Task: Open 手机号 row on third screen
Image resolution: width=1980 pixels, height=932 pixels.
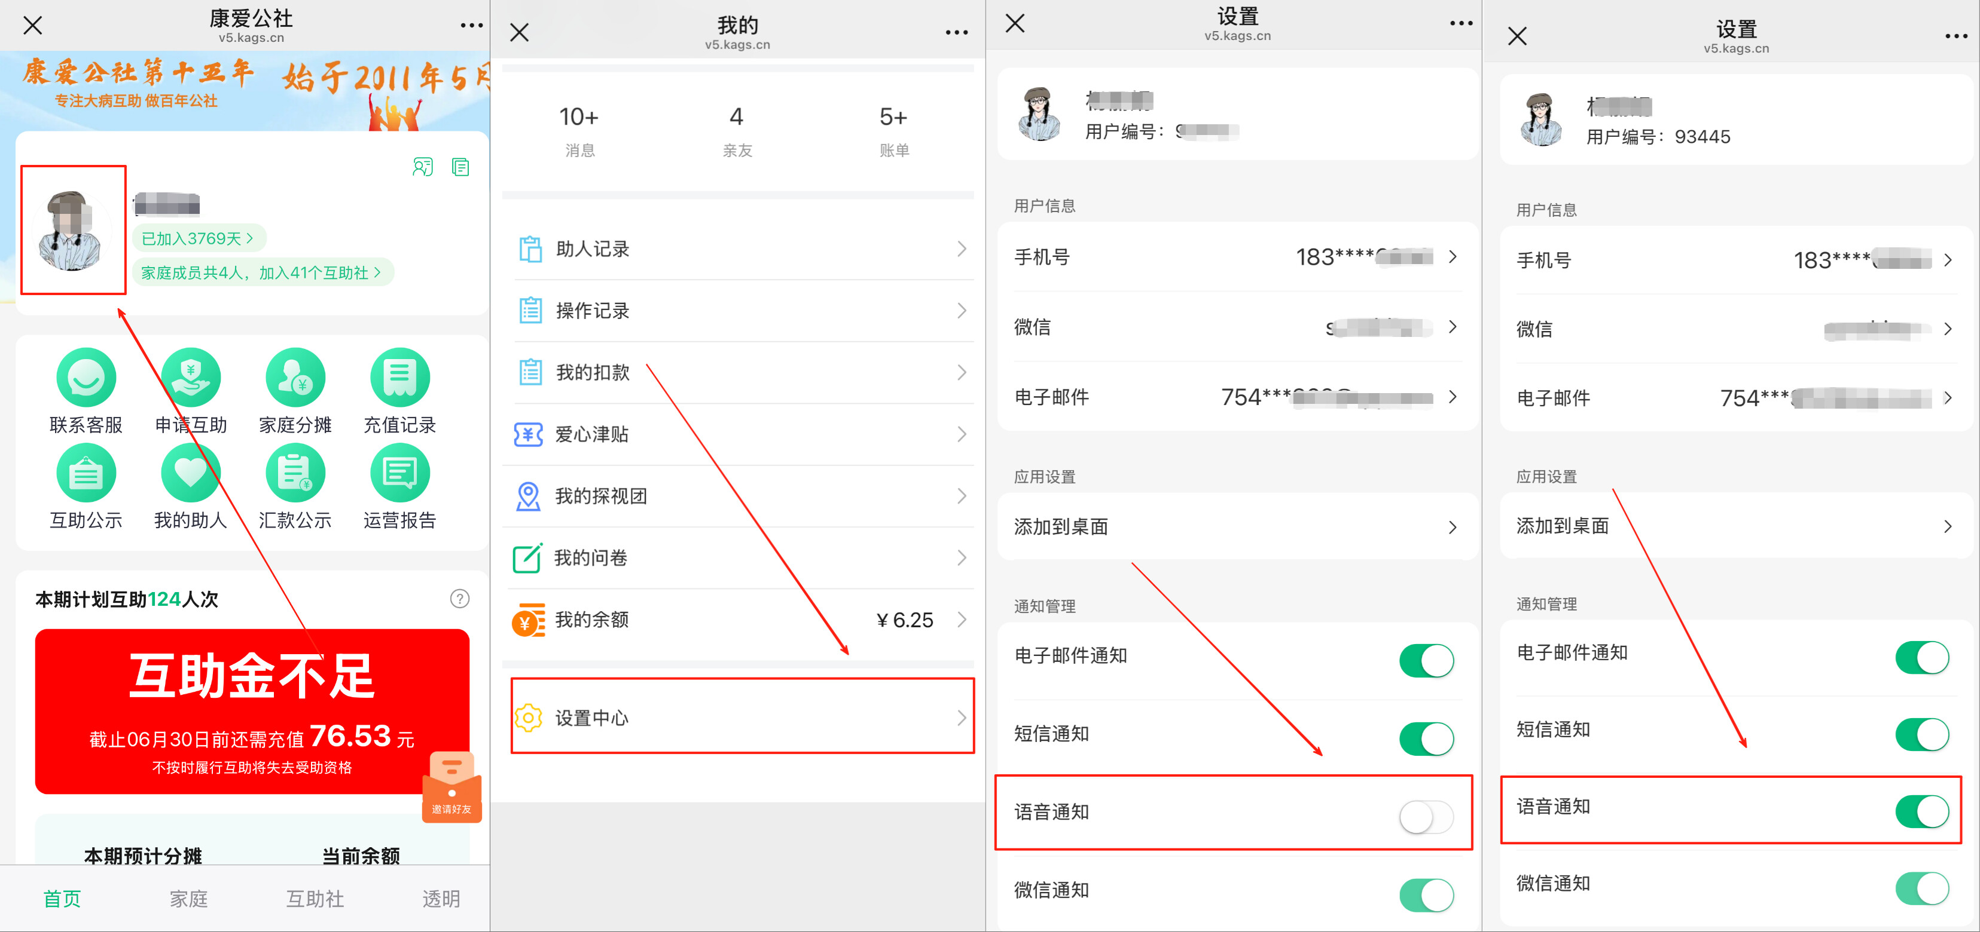Action: coord(1237,256)
